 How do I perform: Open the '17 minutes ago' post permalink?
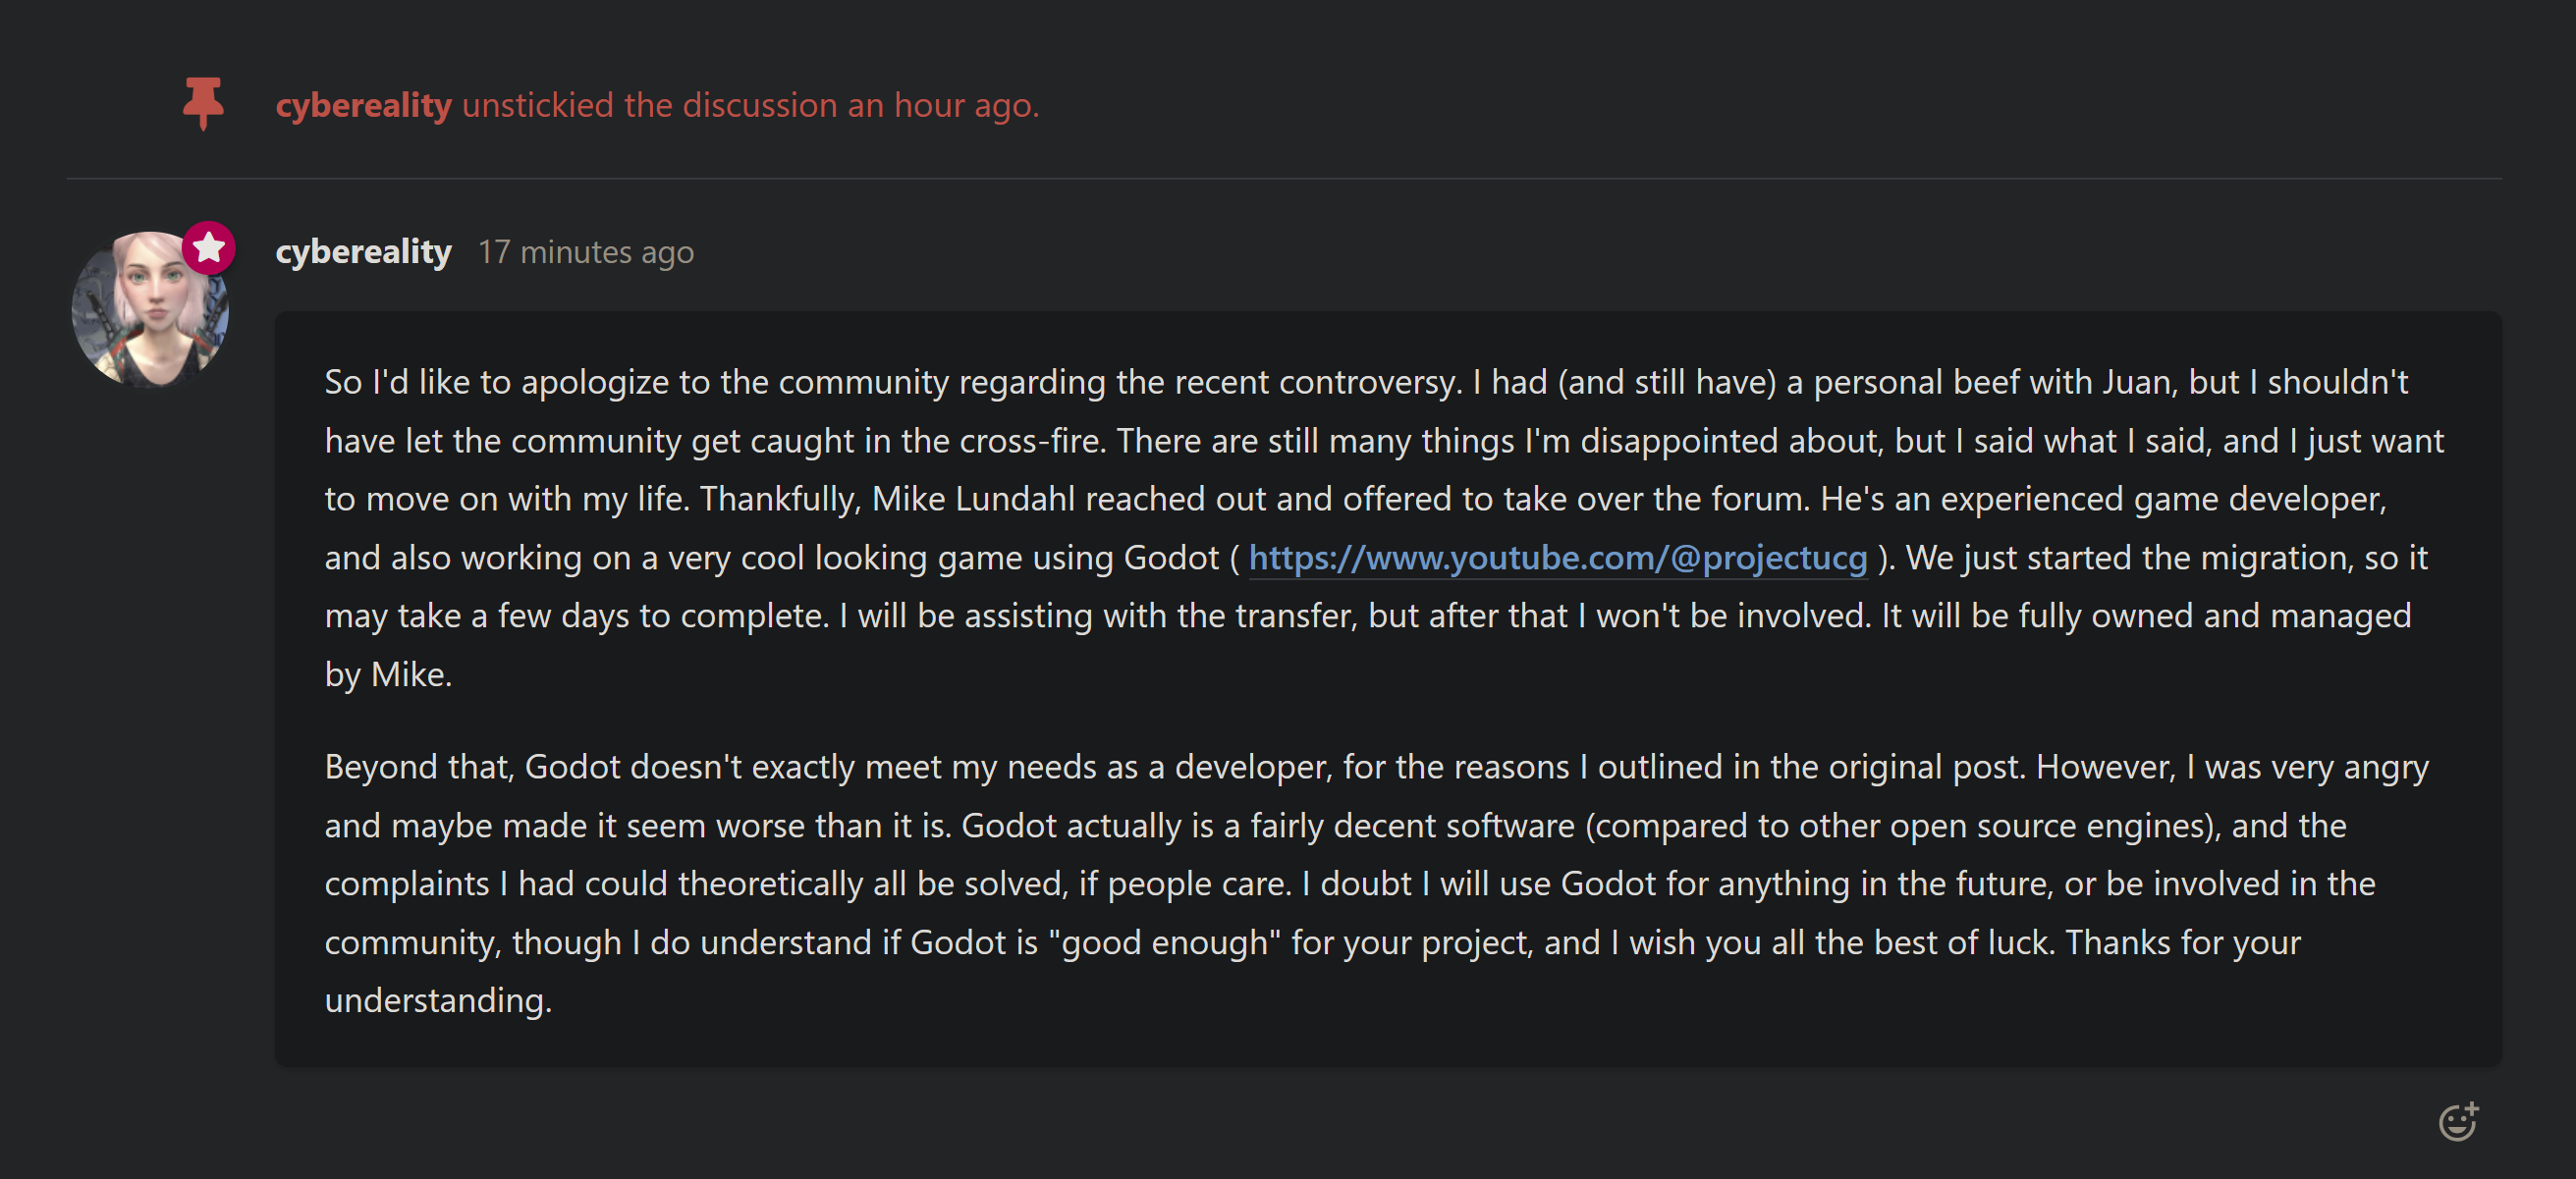coord(586,252)
